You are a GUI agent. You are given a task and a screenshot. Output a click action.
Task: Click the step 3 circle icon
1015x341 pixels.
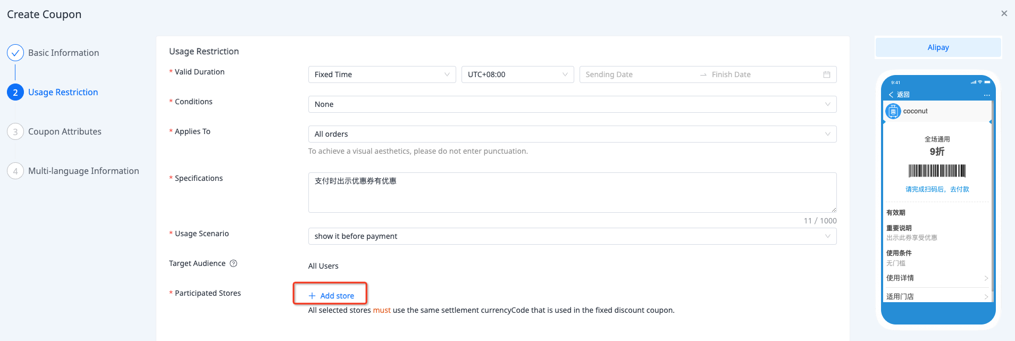15,131
